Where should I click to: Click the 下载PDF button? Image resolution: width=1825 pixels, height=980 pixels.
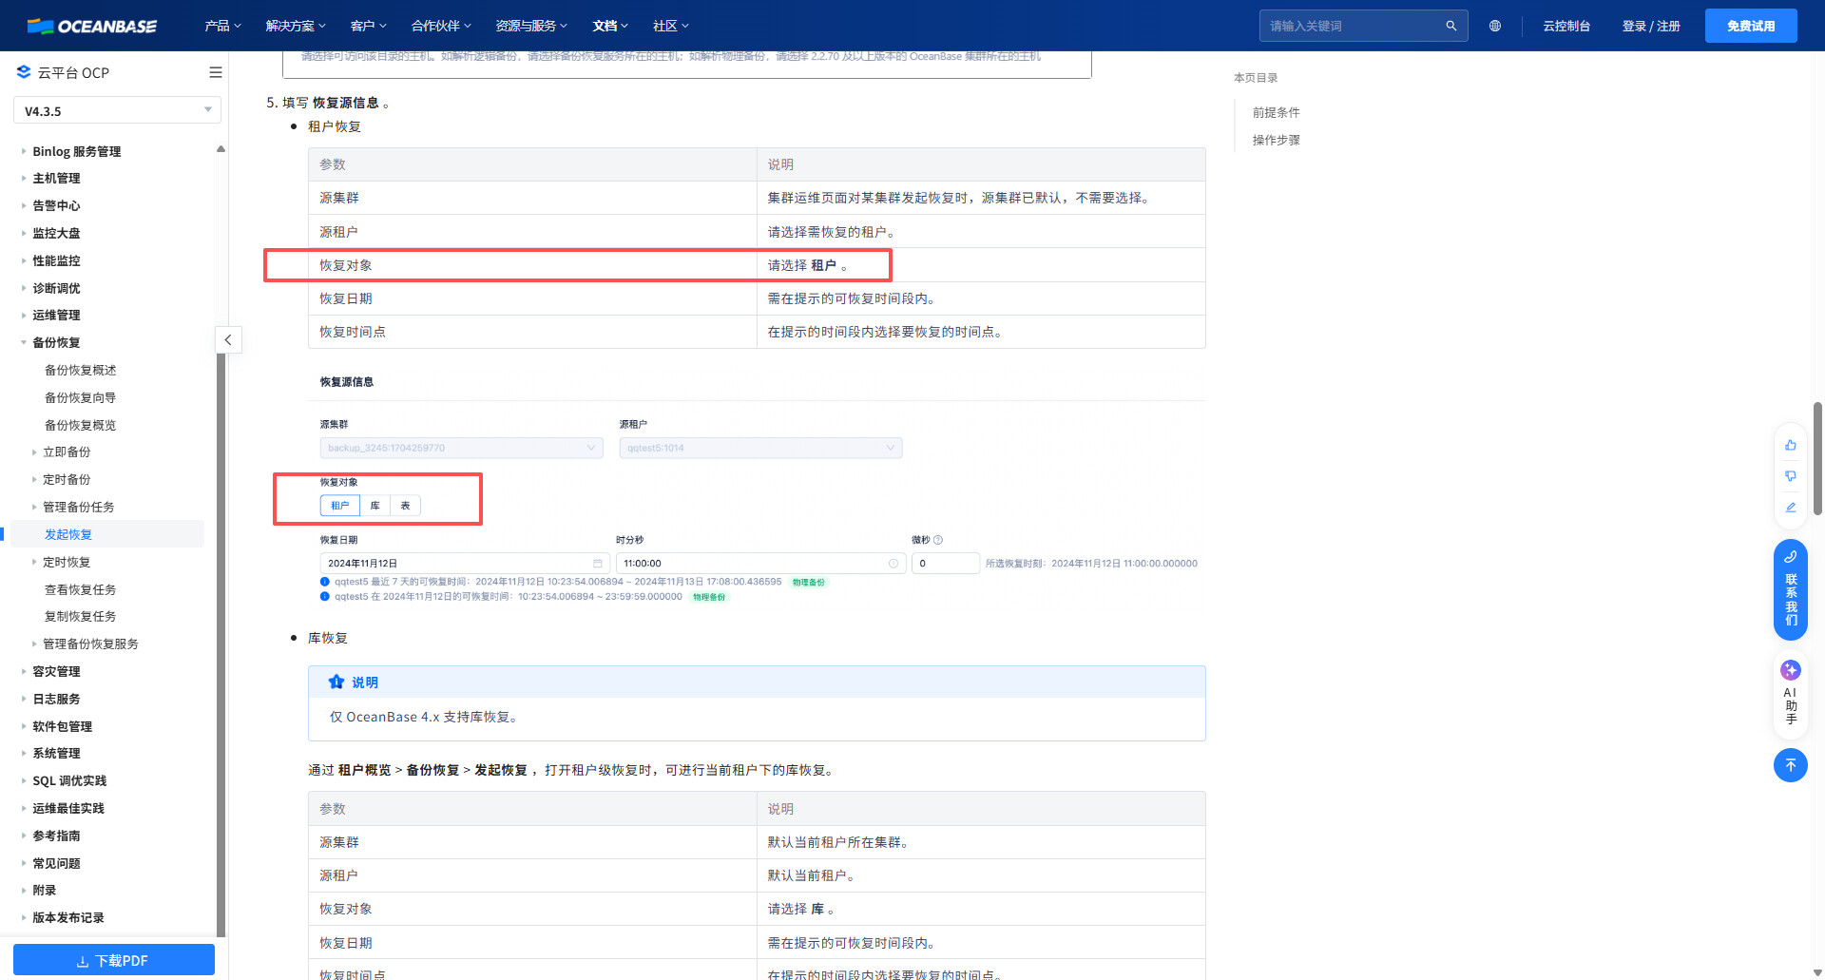114,960
